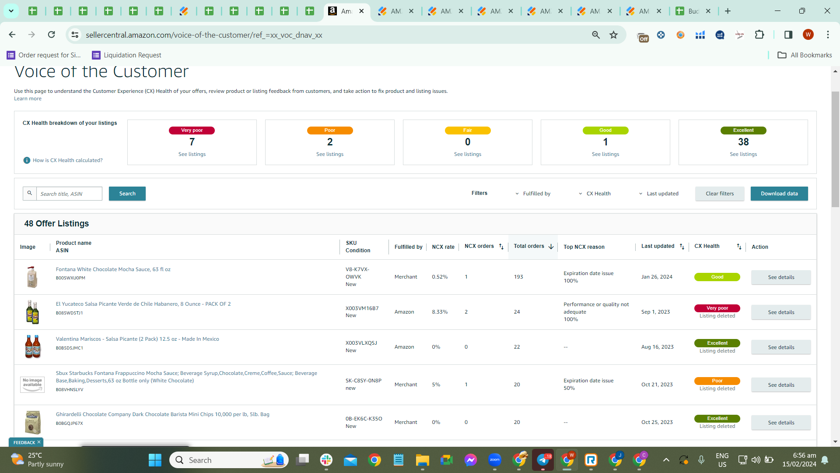Expand the CX Health filter dropdown
Screen dimensions: 840x473
(595, 194)
